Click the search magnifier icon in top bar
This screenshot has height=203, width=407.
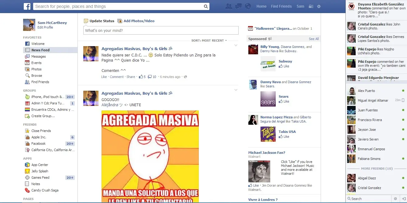[206, 6]
